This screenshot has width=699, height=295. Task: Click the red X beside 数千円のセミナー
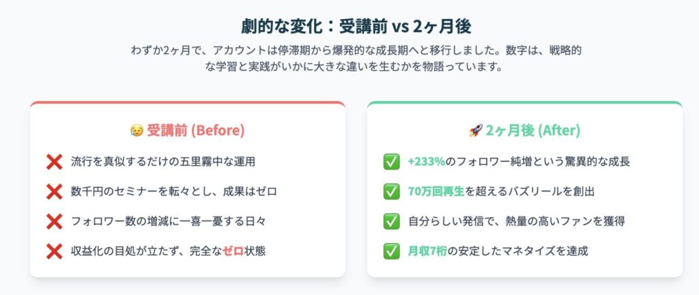point(54,191)
